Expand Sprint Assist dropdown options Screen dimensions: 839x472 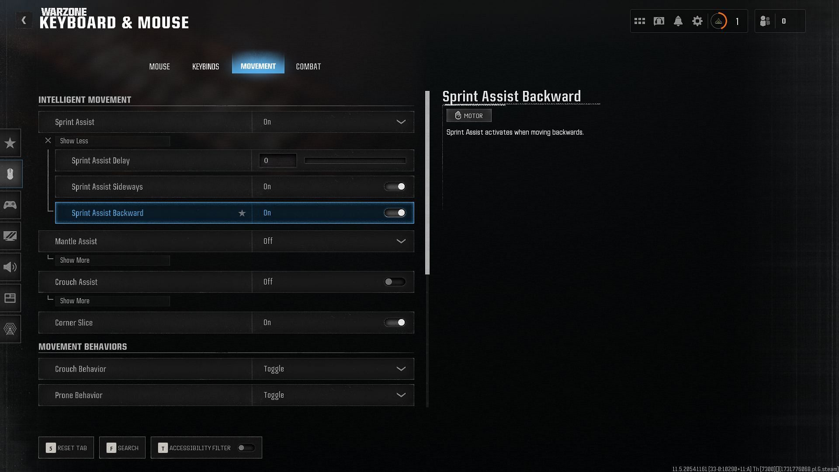coord(401,121)
